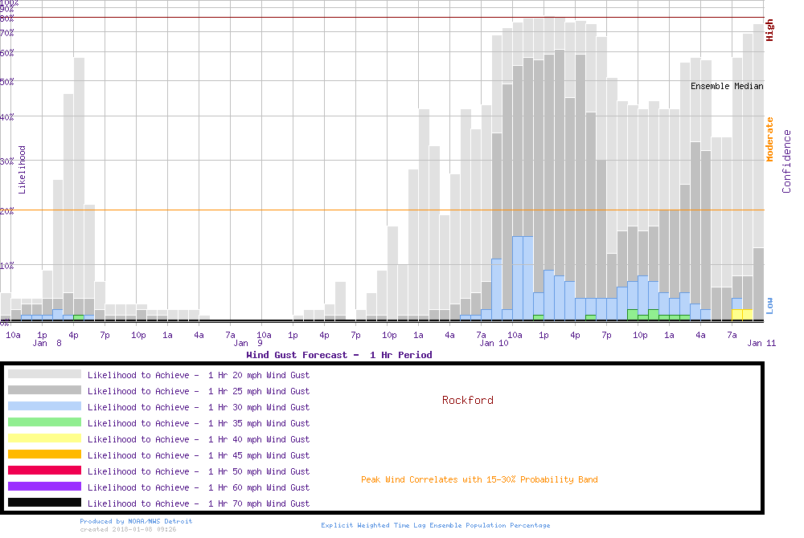Click the Peak Wind Correlates note

point(479,480)
